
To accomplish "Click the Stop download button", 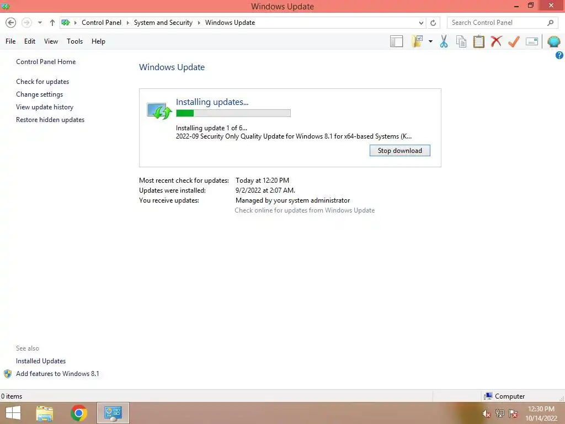I will tap(399, 151).
